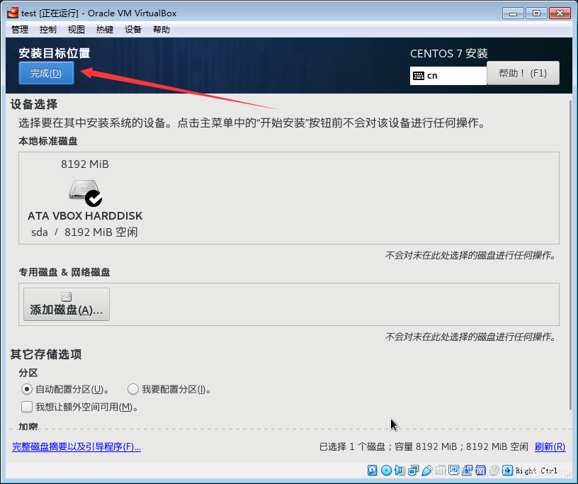Open the 控制 menu
Image resolution: width=578 pixels, height=484 pixels.
[48, 30]
